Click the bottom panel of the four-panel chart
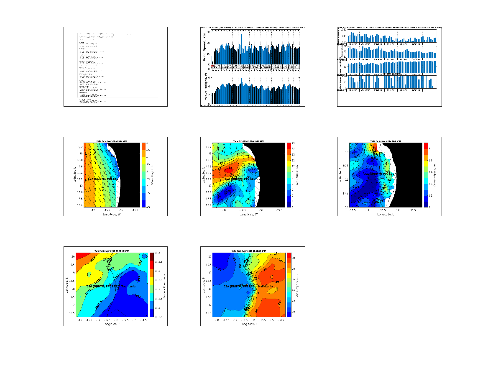This screenshot has height=366, width=488. (387, 82)
